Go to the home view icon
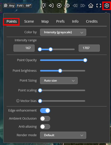The height and width of the screenshot is (145, 111). click(91, 6)
